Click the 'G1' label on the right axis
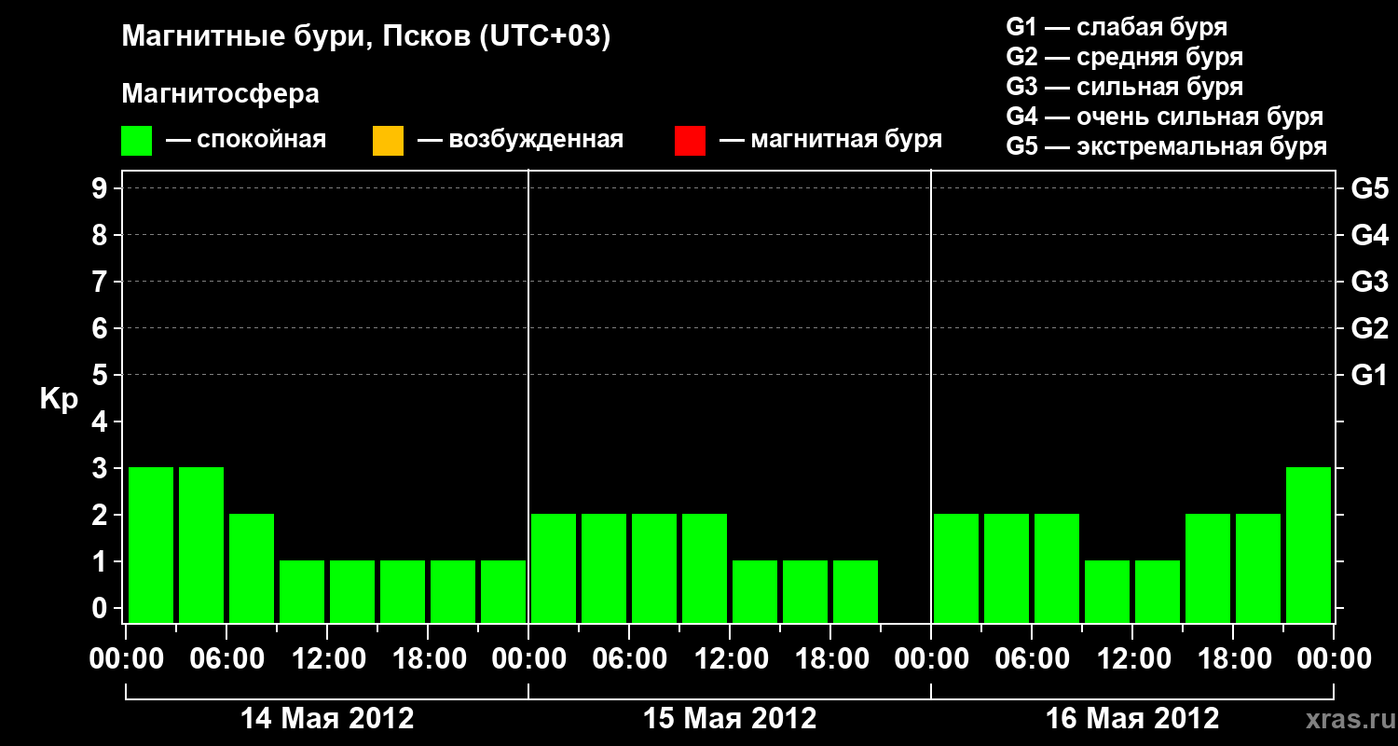This screenshot has width=1398, height=746. point(1369,375)
